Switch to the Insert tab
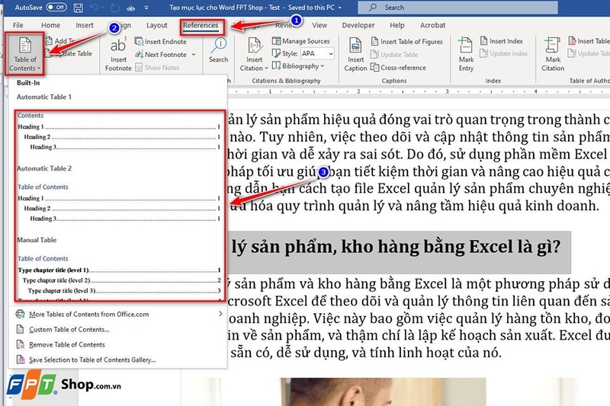 (x=85, y=25)
